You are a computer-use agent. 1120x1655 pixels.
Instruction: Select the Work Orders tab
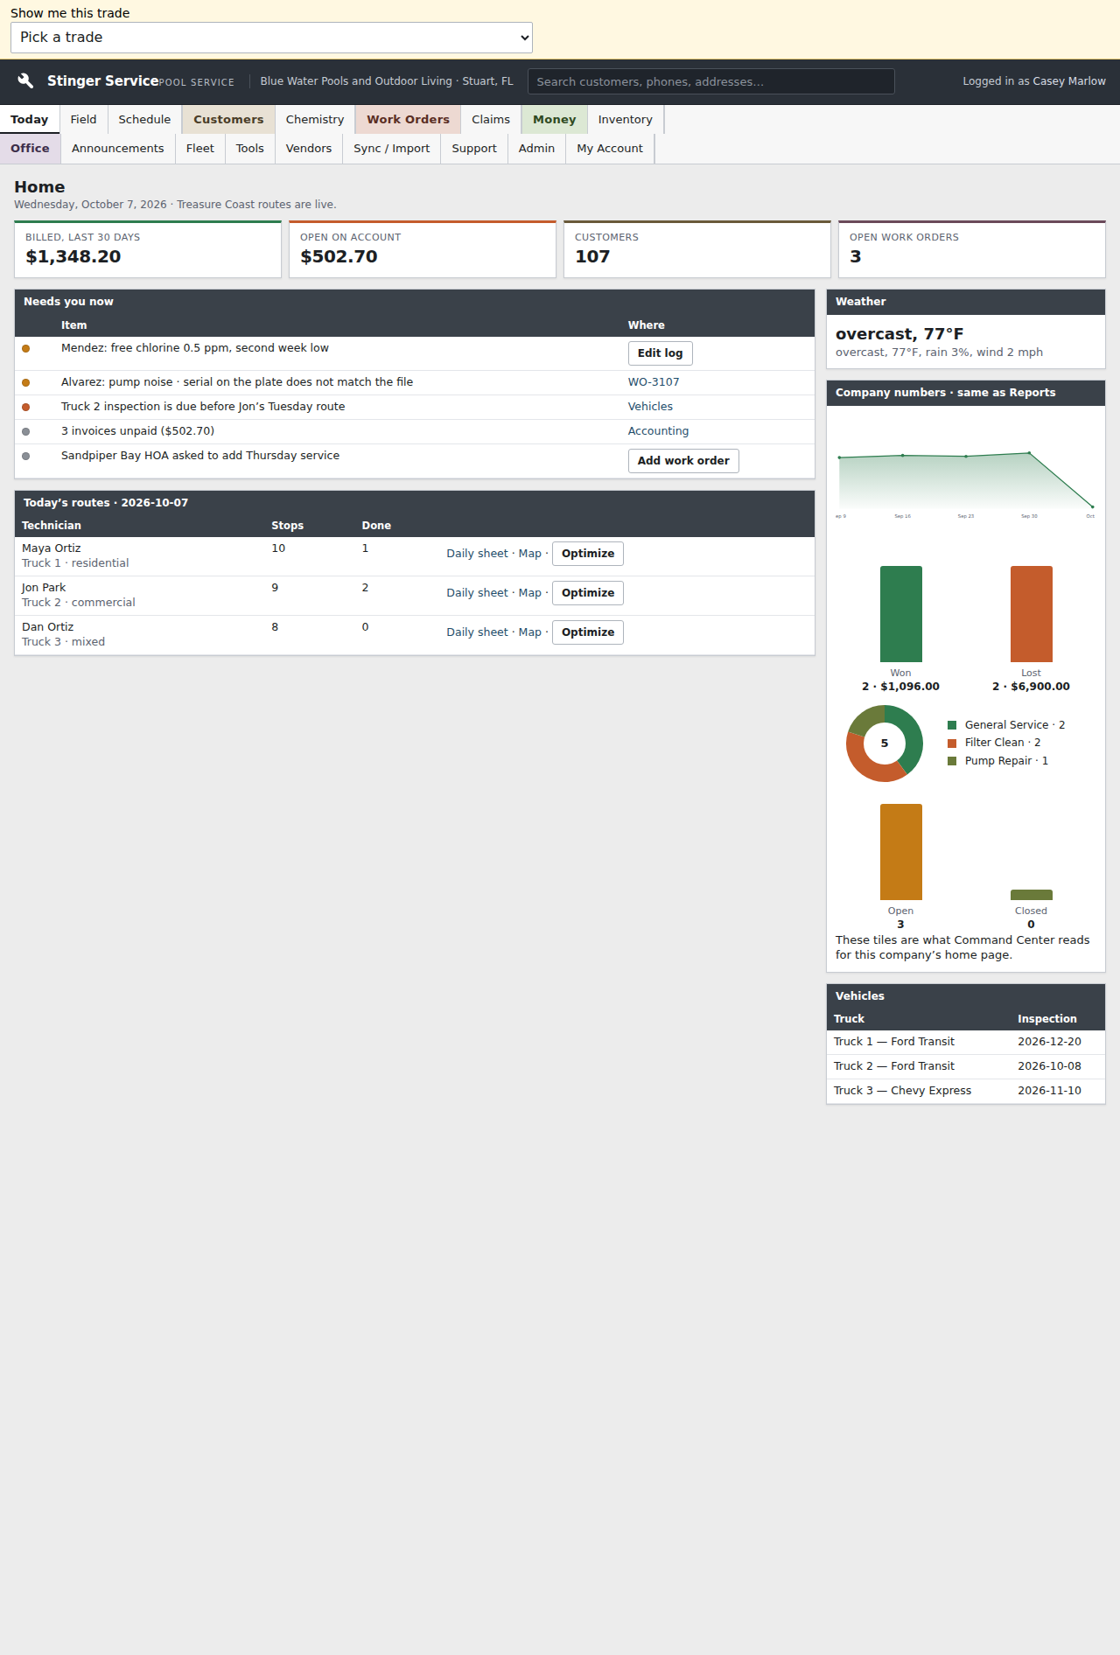point(408,120)
